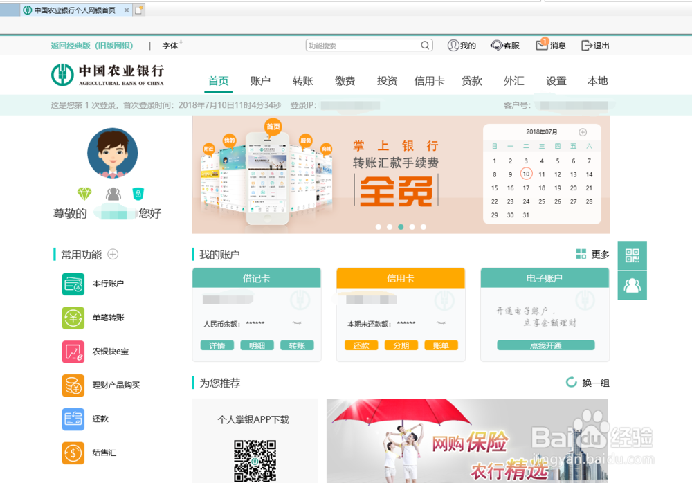Click the 转账 button on debit card
Screen dimensions: 692x483
[x=297, y=345]
